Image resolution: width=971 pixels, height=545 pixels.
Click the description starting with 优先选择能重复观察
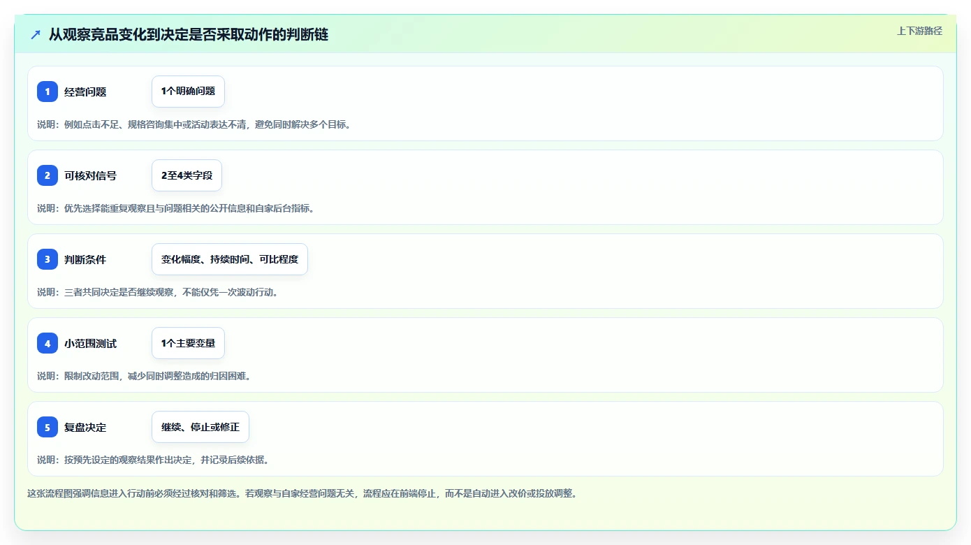coord(175,208)
